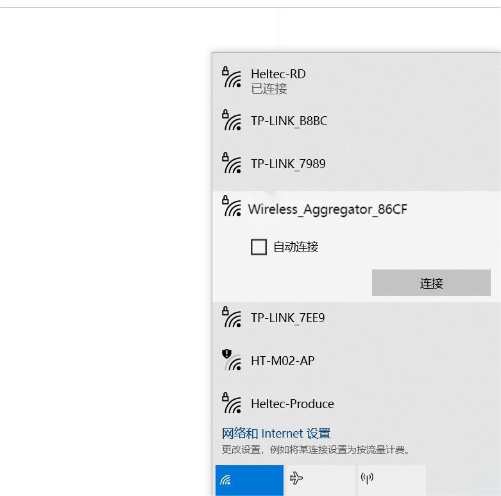Image resolution: width=501 pixels, height=496 pixels.
Task: Open the 网络和 Internet 设置 link
Action: click(x=276, y=434)
